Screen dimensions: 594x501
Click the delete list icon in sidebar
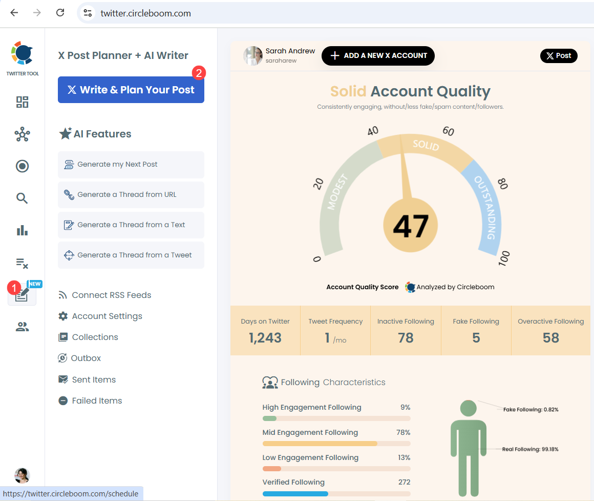pyautogui.click(x=22, y=264)
